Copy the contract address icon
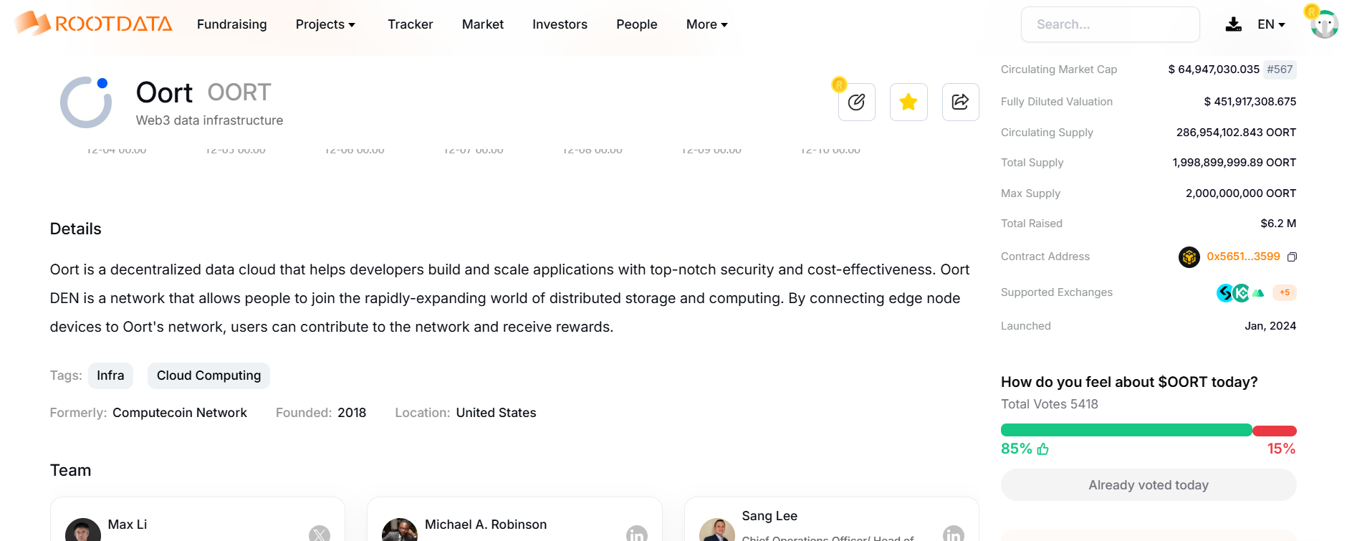Image resolution: width=1347 pixels, height=541 pixels. click(x=1292, y=257)
